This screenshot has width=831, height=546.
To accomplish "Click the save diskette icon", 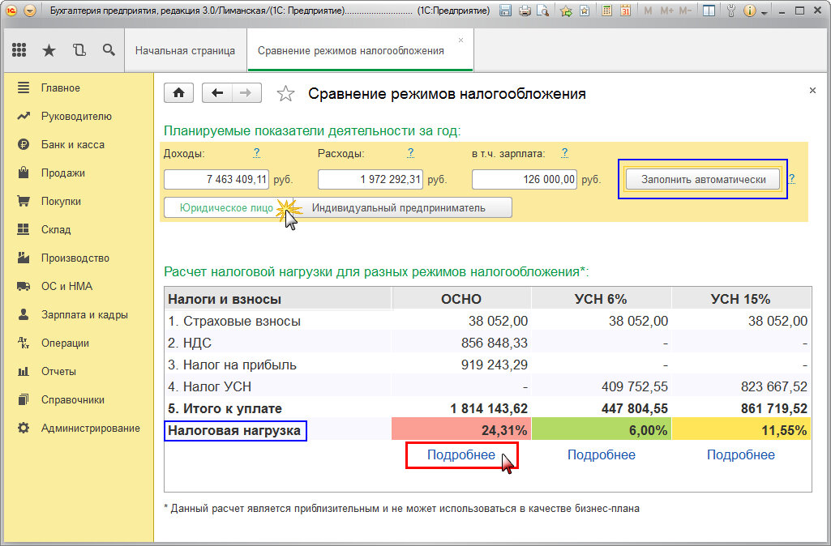I will [x=505, y=10].
